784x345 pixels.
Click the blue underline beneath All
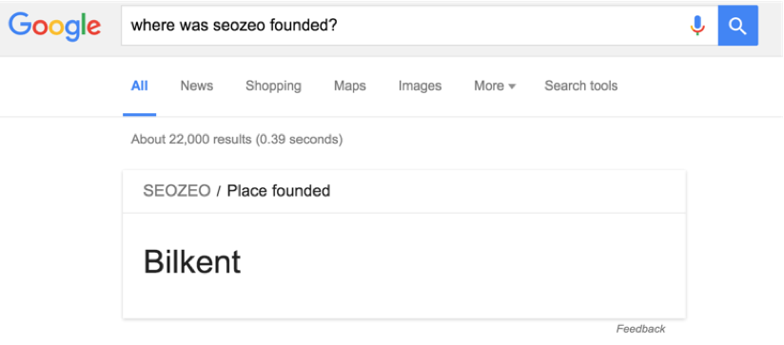click(x=140, y=114)
